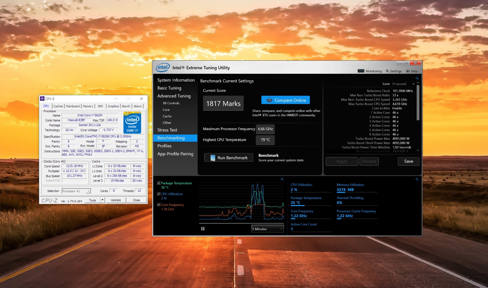Click the 79 °C highest temperature value
This screenshot has width=488, height=288.
click(265, 140)
